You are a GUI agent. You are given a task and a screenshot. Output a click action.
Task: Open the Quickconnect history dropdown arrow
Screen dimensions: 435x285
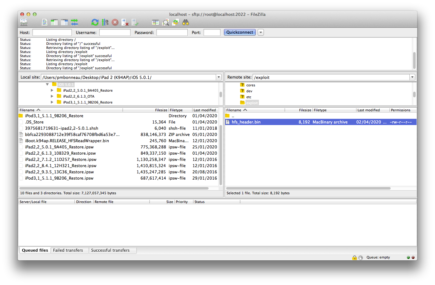click(x=261, y=32)
